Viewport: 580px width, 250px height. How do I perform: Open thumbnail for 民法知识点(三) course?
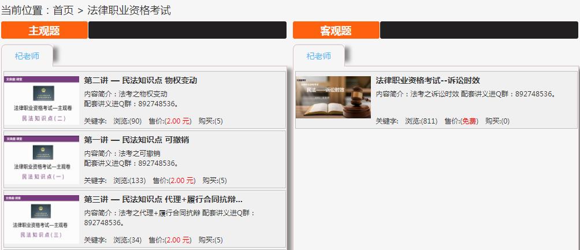pos(42,219)
